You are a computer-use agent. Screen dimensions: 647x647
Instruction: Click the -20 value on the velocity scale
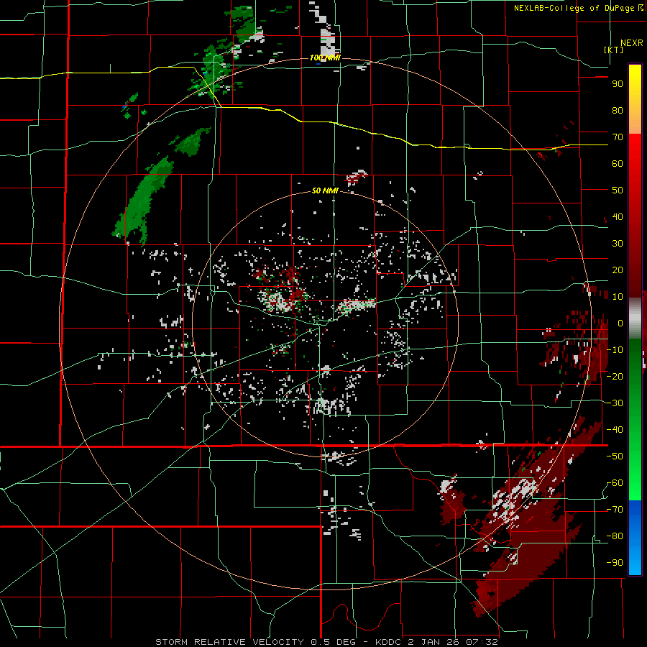point(615,377)
